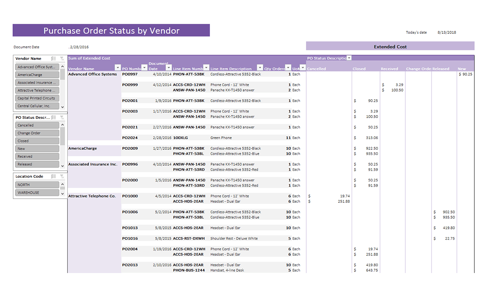This screenshot has height=294, width=489.
Task: Filter by Released status in slicer
Action: tap(37, 164)
